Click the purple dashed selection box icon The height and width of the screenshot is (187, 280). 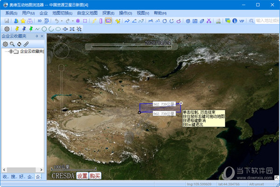(x=85, y=21)
